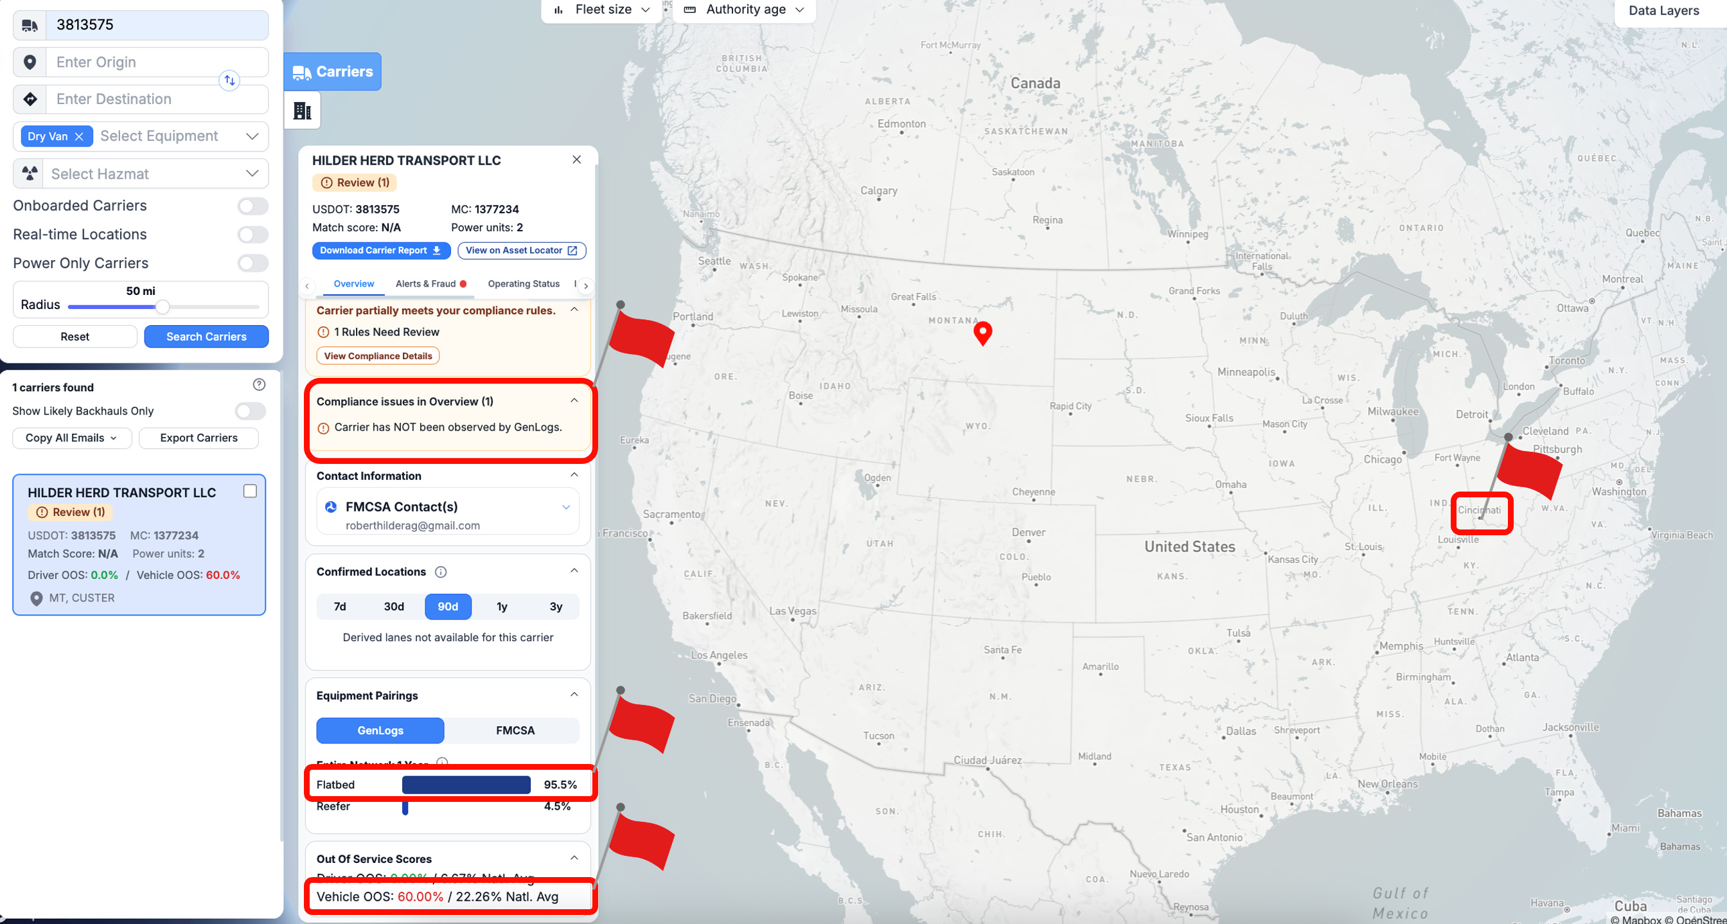This screenshot has width=1727, height=924.
Task: Click Download Carrier Report button
Action: tap(381, 251)
